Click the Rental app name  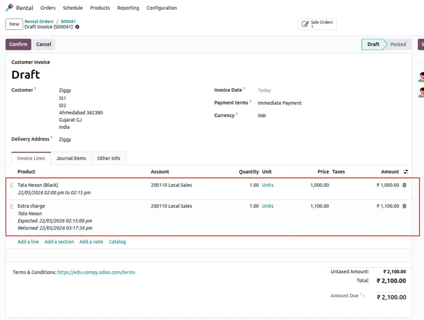pos(24,8)
